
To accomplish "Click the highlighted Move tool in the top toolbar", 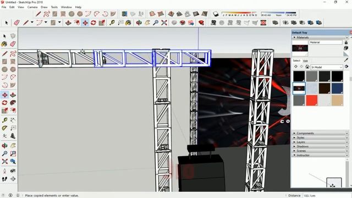I will click(85, 23).
